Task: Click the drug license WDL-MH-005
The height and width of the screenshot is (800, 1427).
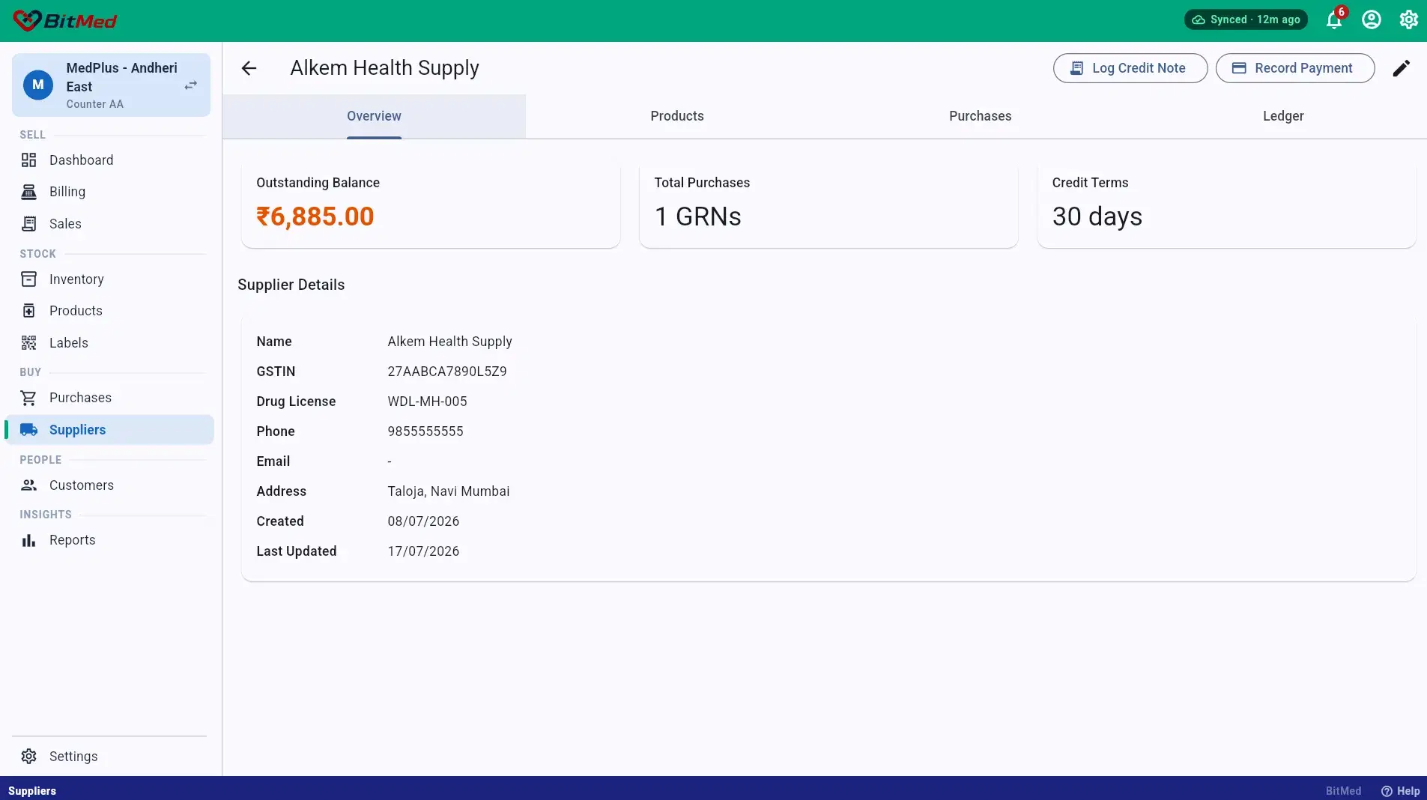Action: coord(427,401)
